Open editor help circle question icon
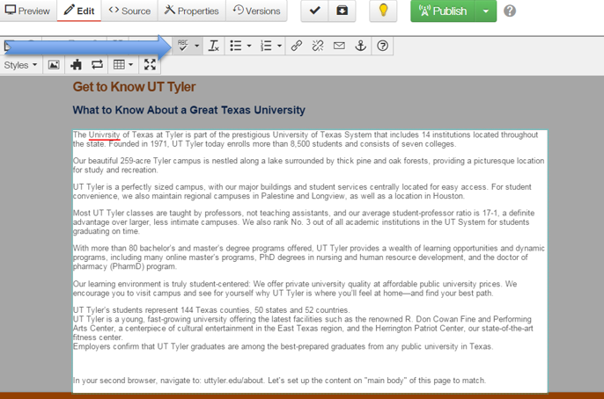Image resolution: width=604 pixels, height=399 pixels. [382, 46]
